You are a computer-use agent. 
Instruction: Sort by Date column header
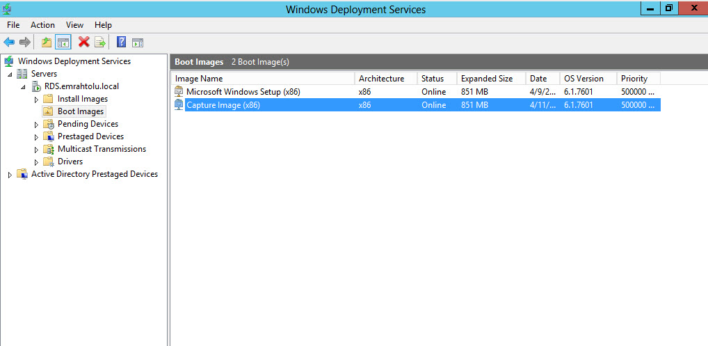click(542, 79)
